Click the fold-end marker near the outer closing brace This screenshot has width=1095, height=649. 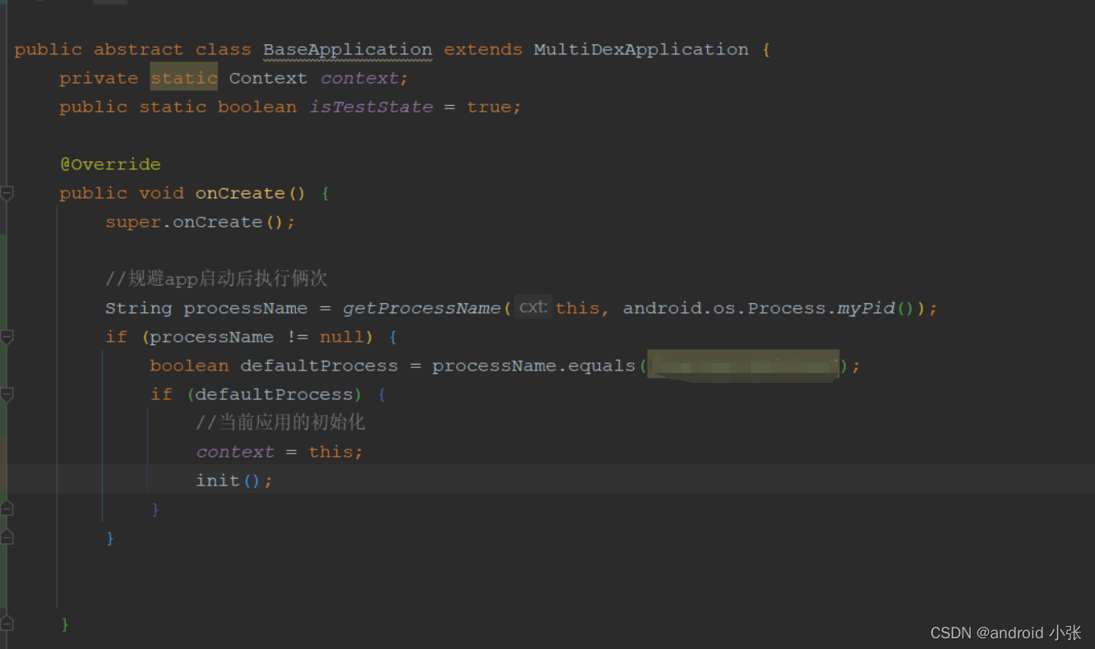click(7, 536)
